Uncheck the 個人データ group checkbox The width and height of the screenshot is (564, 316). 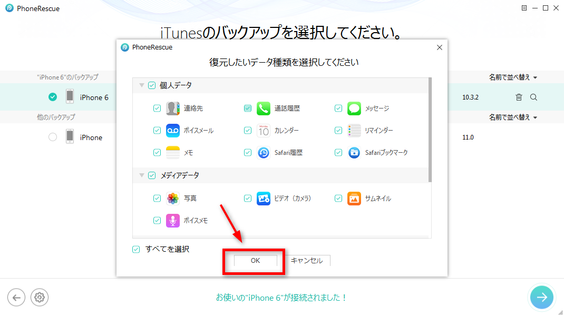[152, 85]
